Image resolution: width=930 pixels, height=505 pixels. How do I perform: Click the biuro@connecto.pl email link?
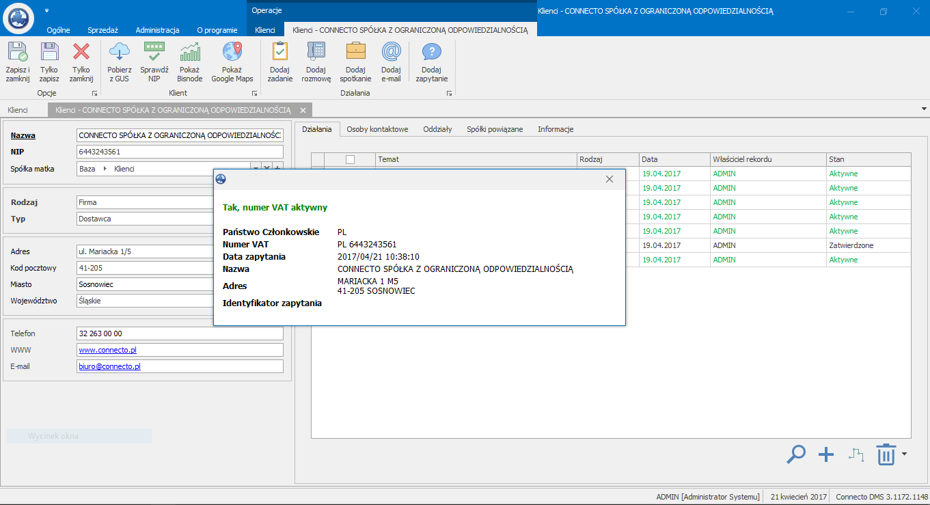point(109,366)
